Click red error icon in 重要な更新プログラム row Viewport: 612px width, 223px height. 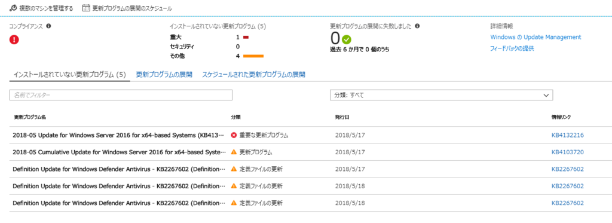pyautogui.click(x=234, y=135)
